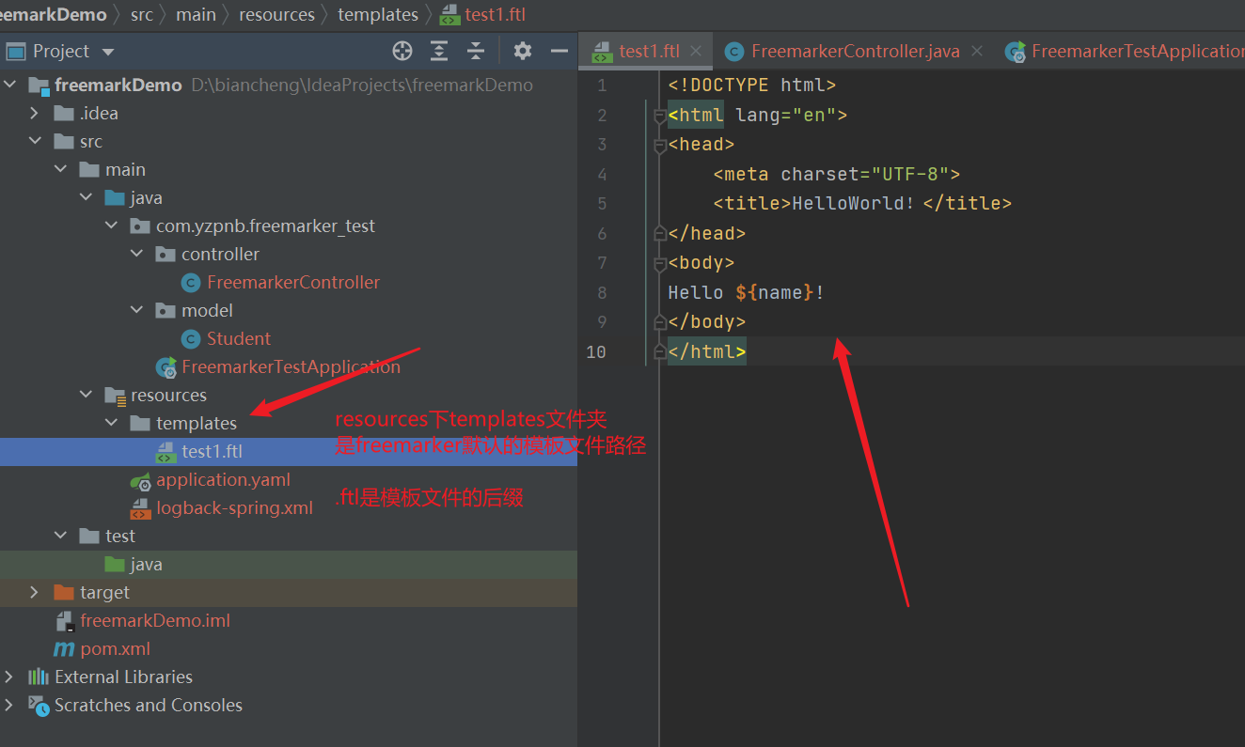Click the Student class icon
The width and height of the screenshot is (1245, 747).
(191, 338)
